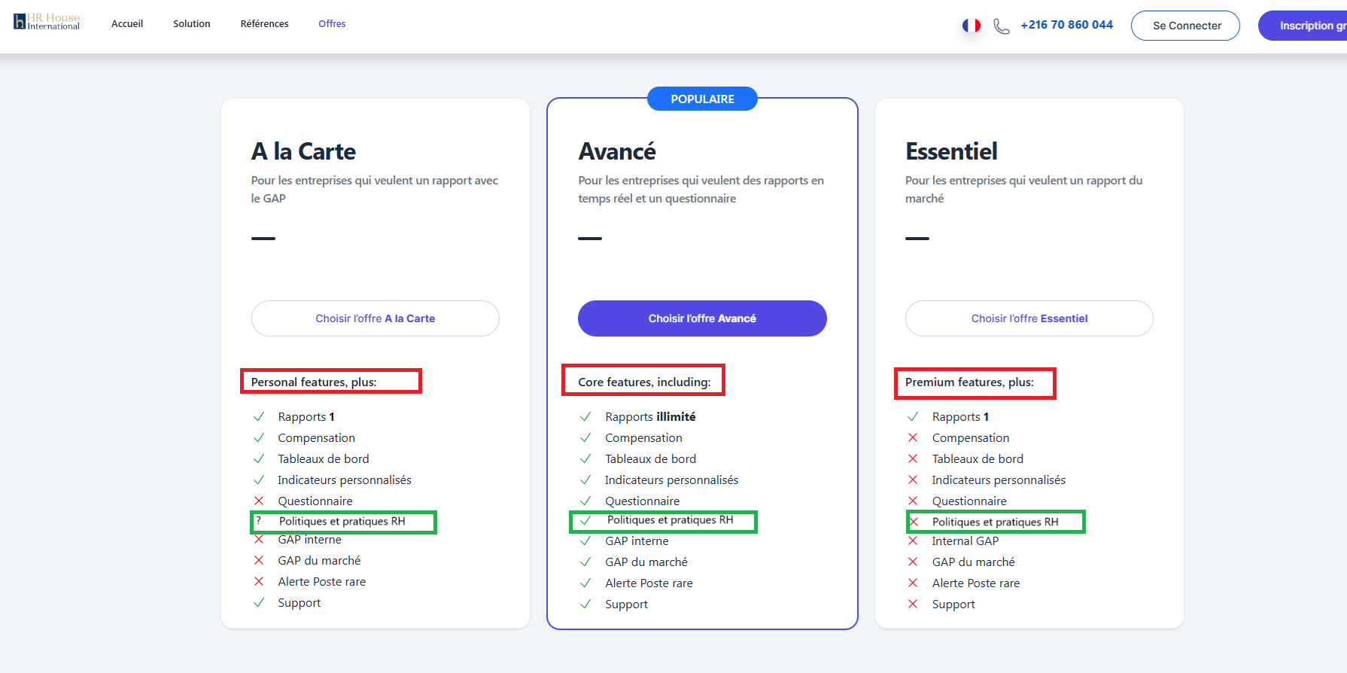Viewport: 1347px width, 673px height.
Task: Click red cross beside Essentiel Tableaux de bord
Action: (913, 458)
